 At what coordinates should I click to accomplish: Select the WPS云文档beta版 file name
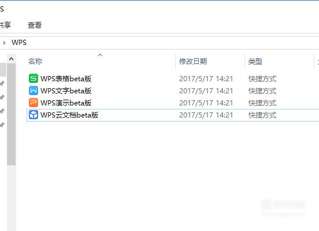click(x=69, y=115)
